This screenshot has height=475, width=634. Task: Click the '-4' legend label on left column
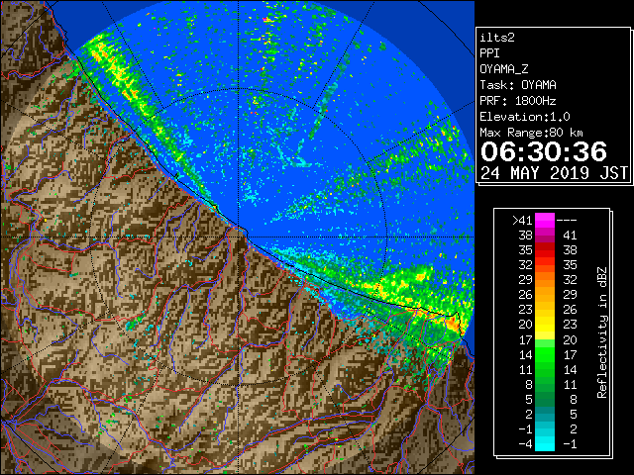[x=525, y=443]
